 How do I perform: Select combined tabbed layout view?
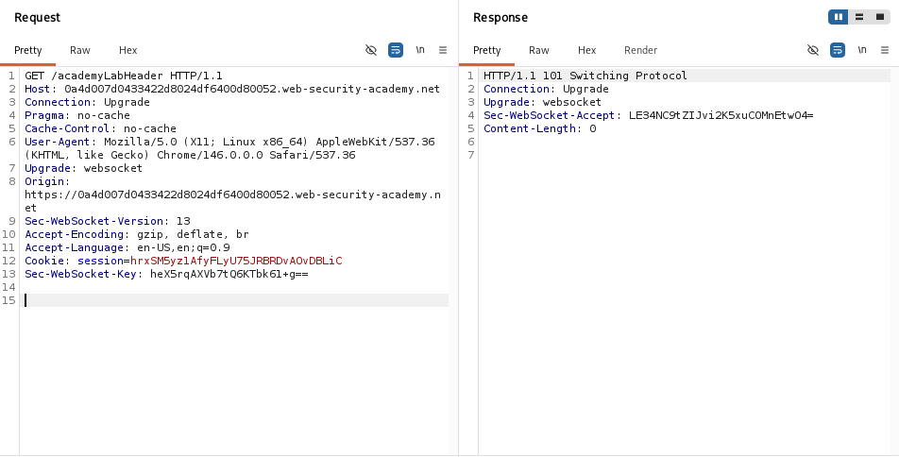point(879,17)
